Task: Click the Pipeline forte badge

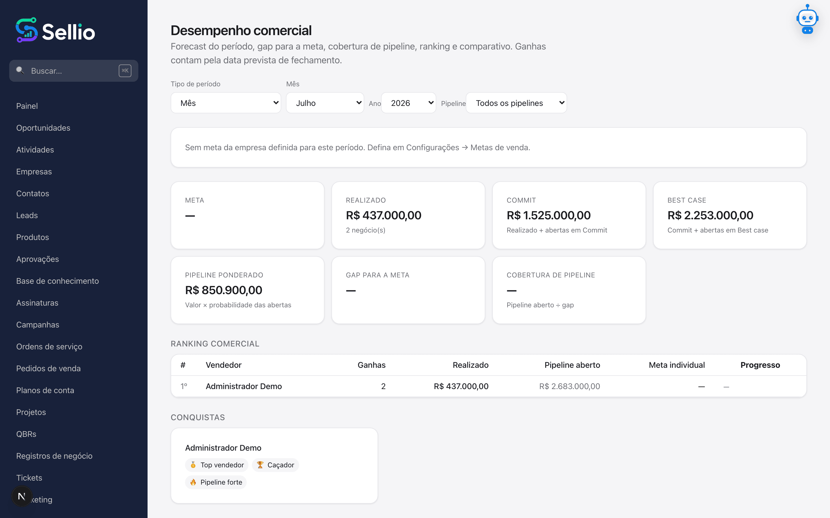Action: (216, 482)
